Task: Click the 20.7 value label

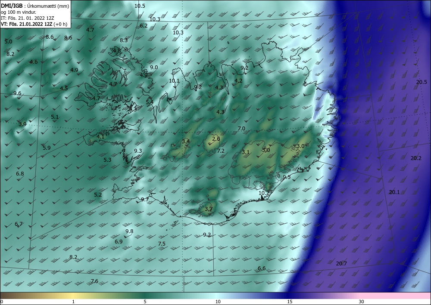Action: coord(341,264)
